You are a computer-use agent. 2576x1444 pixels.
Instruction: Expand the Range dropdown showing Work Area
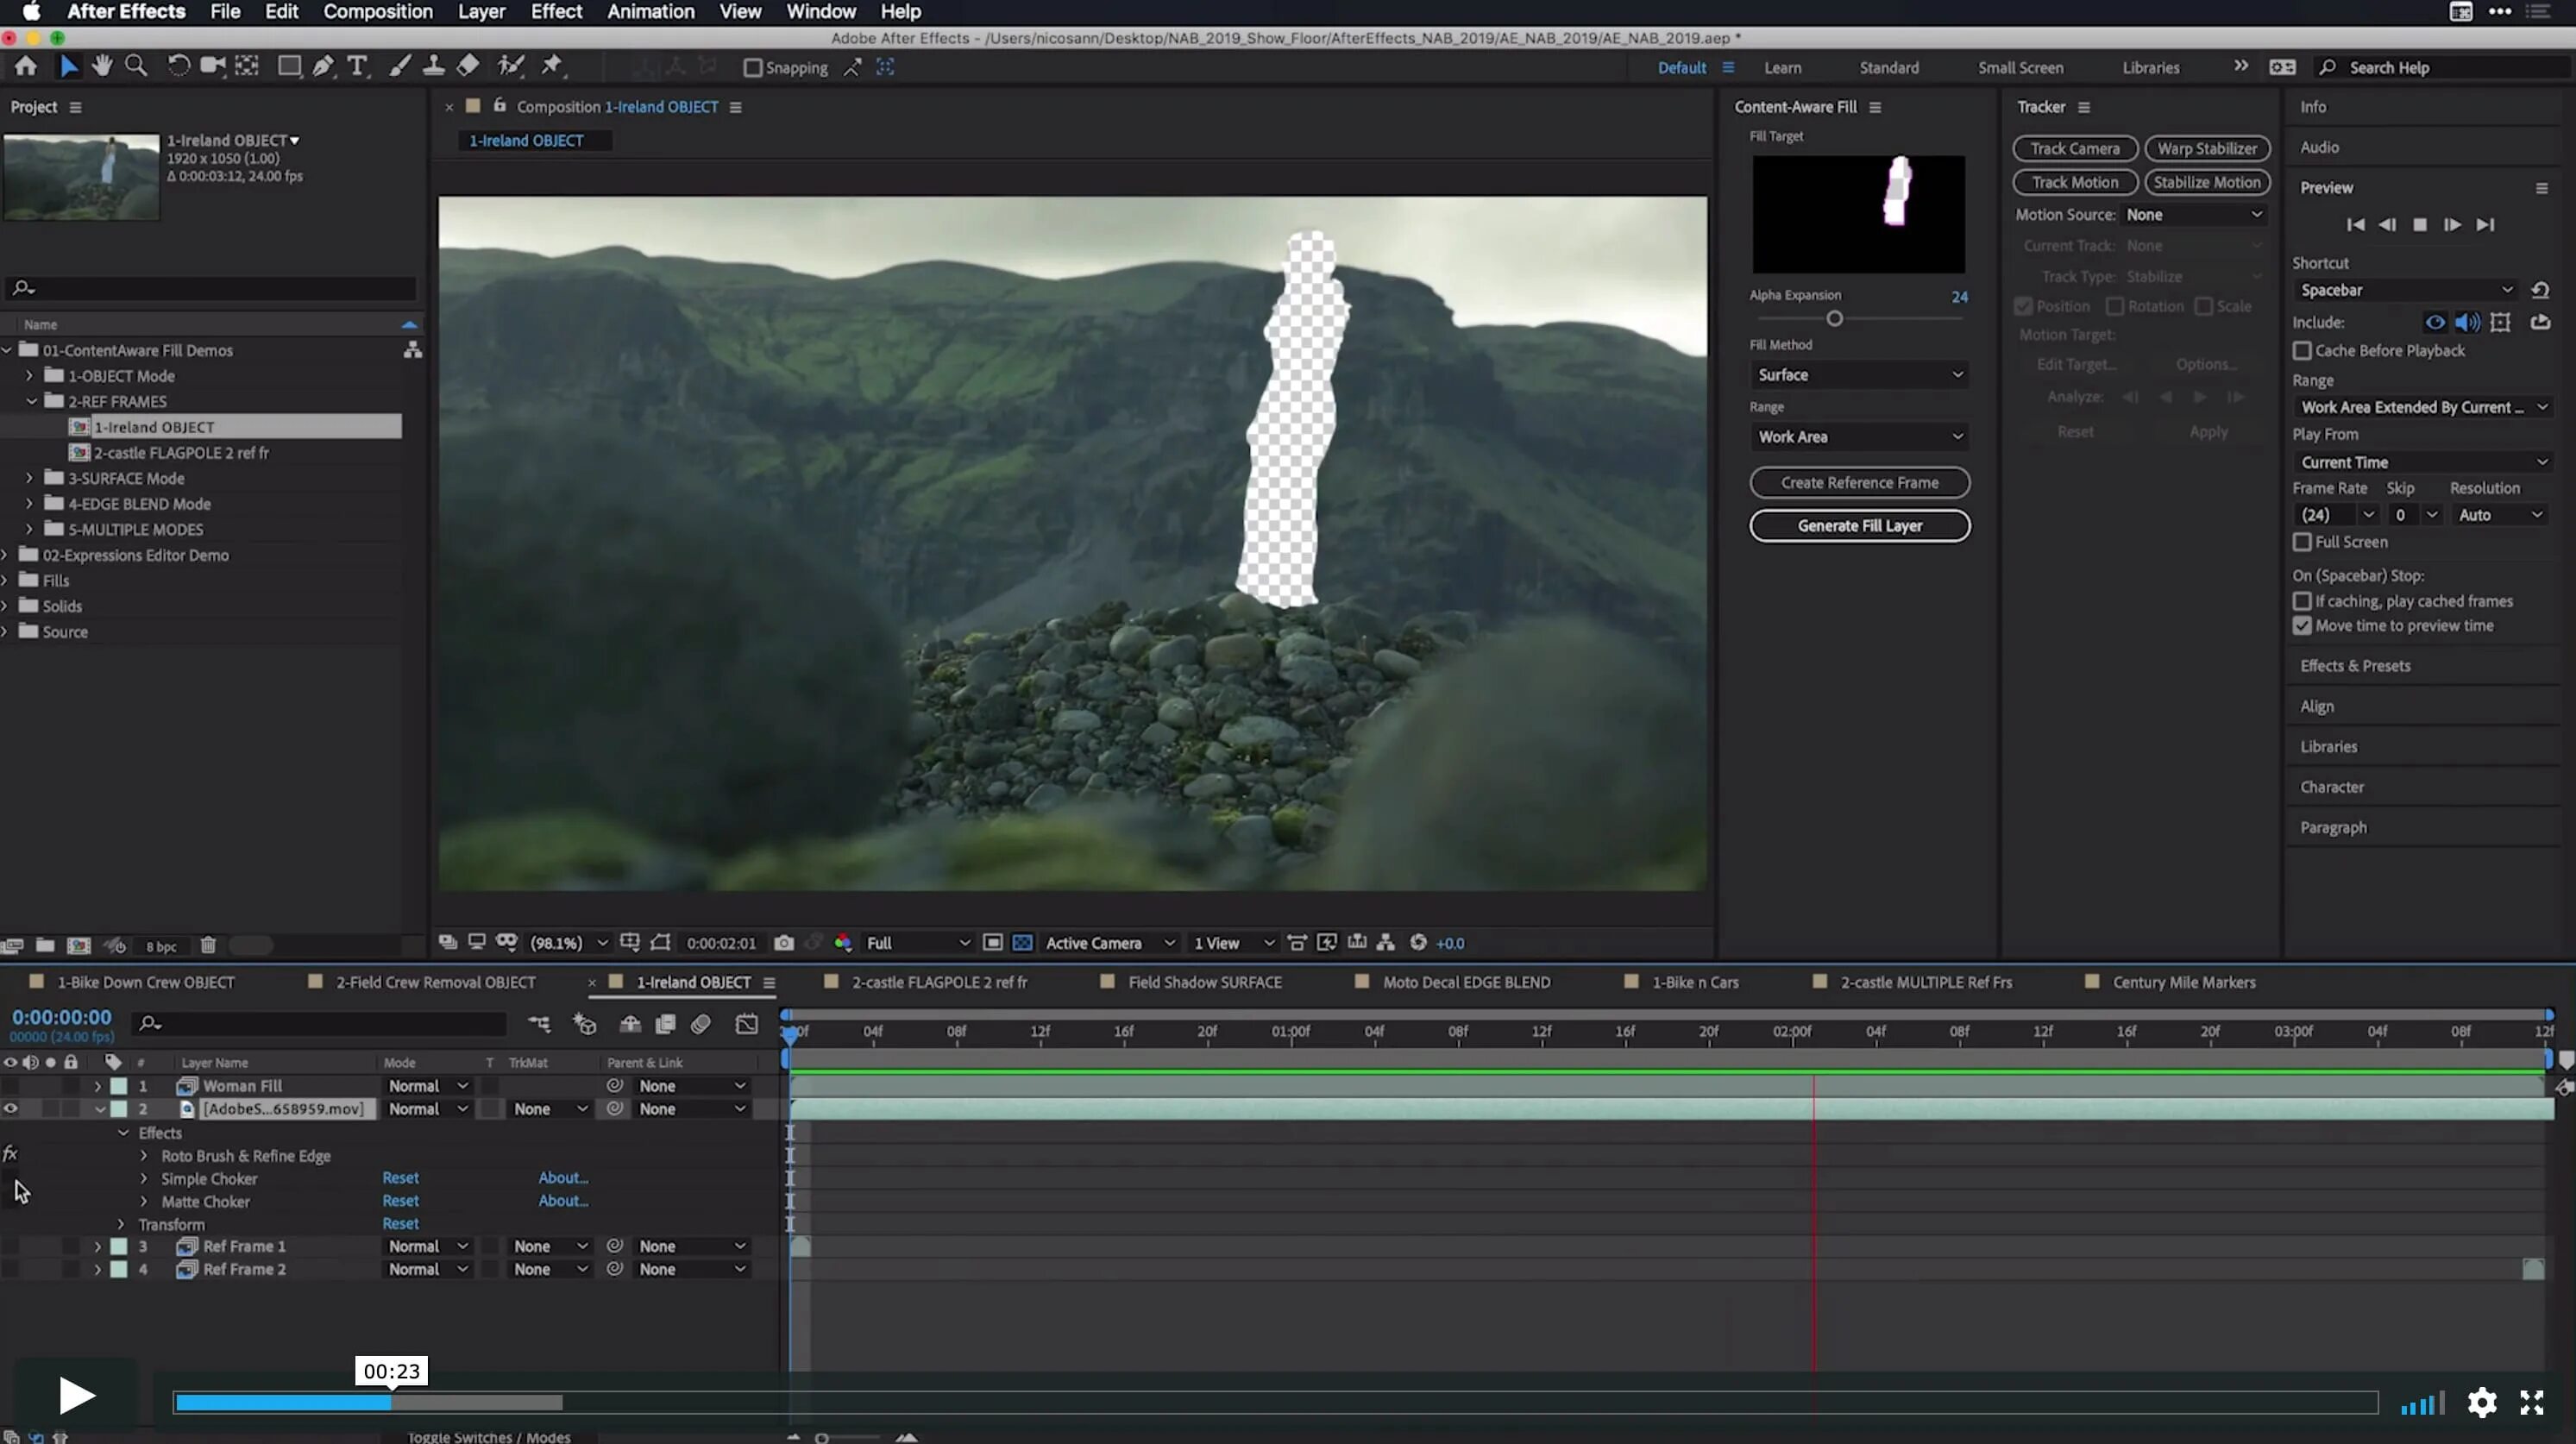(x=1857, y=436)
